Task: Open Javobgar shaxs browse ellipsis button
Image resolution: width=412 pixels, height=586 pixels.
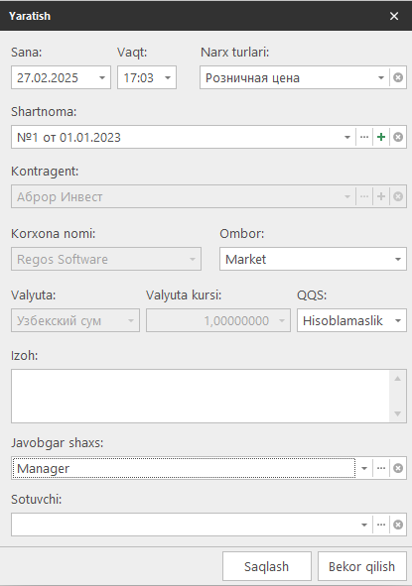Action: coord(381,468)
